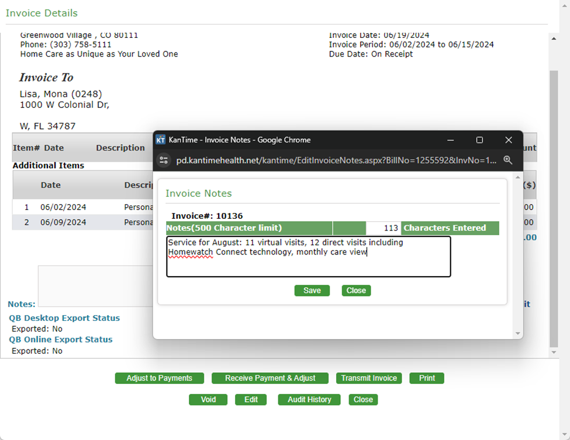Transmit the invoice

point(369,378)
